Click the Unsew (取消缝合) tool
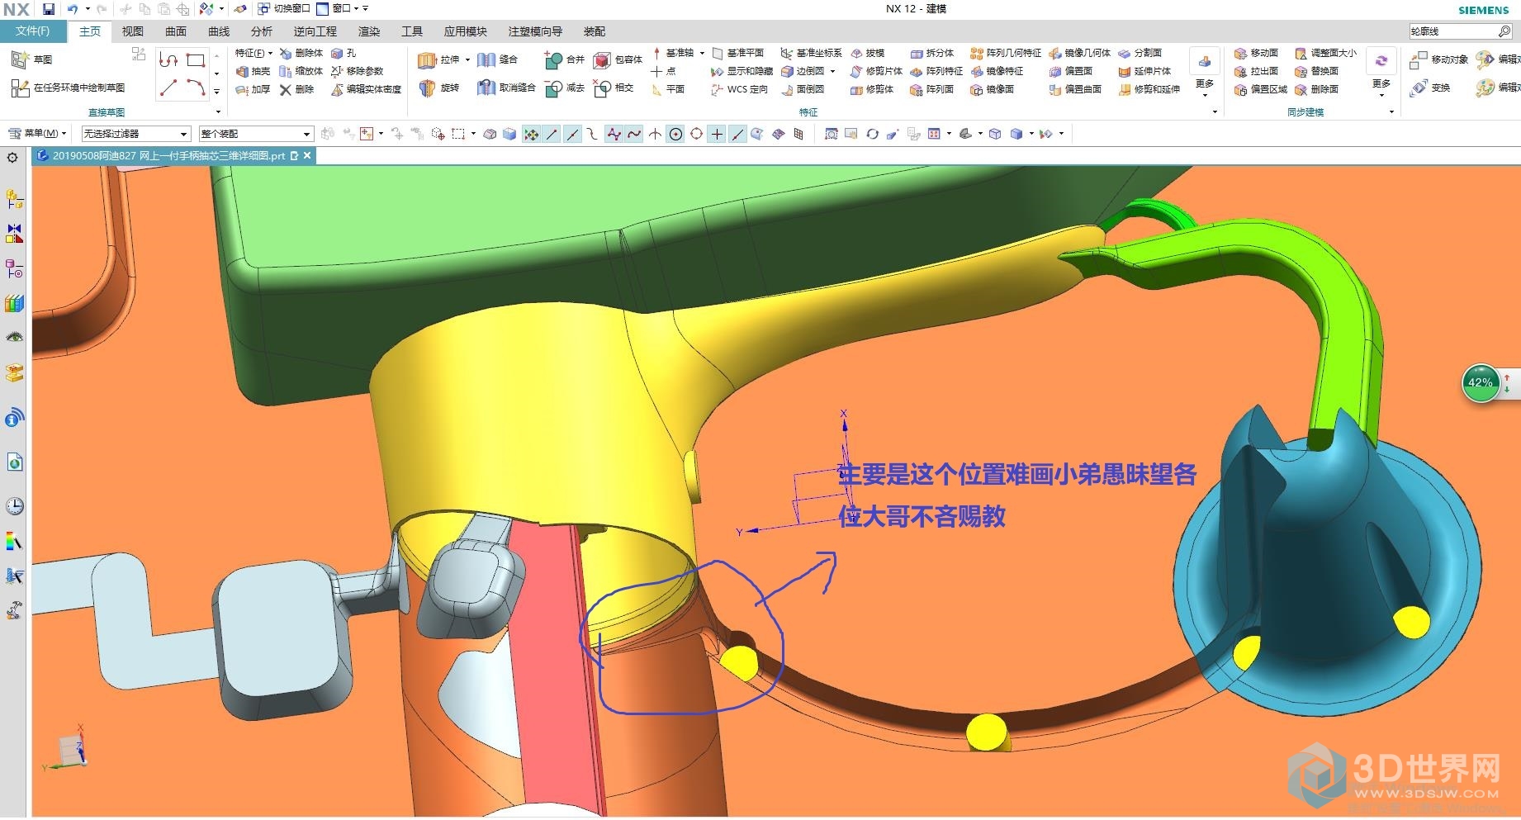 [x=505, y=88]
